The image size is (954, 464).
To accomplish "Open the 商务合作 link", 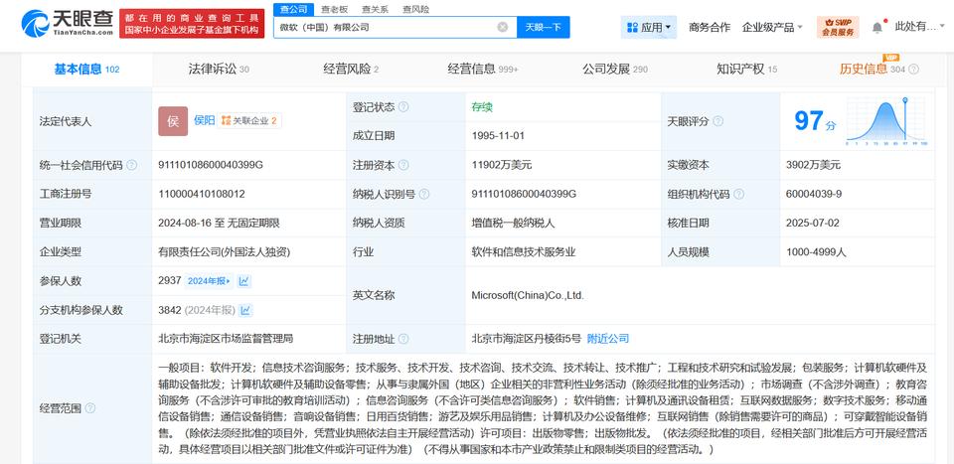I will [710, 28].
